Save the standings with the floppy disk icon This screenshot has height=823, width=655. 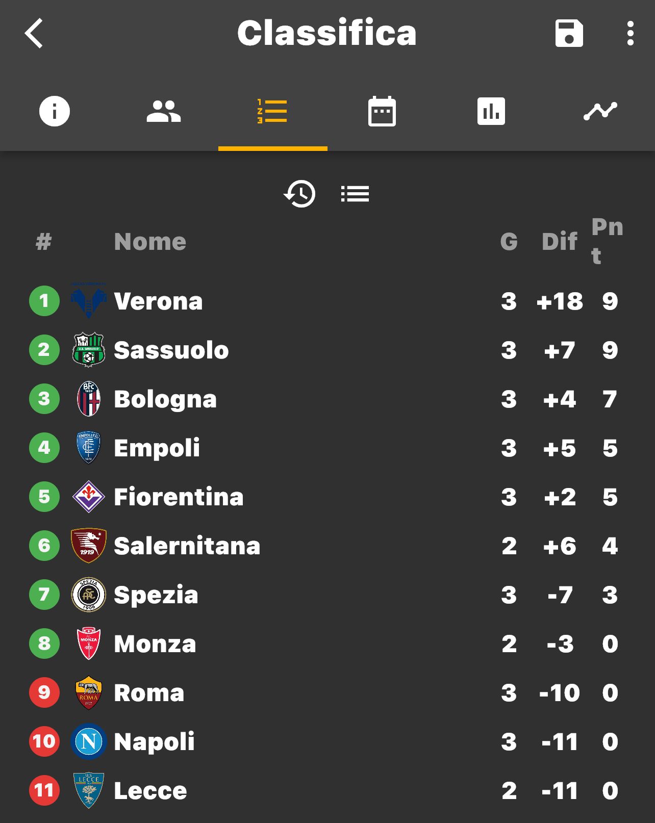pos(569,34)
